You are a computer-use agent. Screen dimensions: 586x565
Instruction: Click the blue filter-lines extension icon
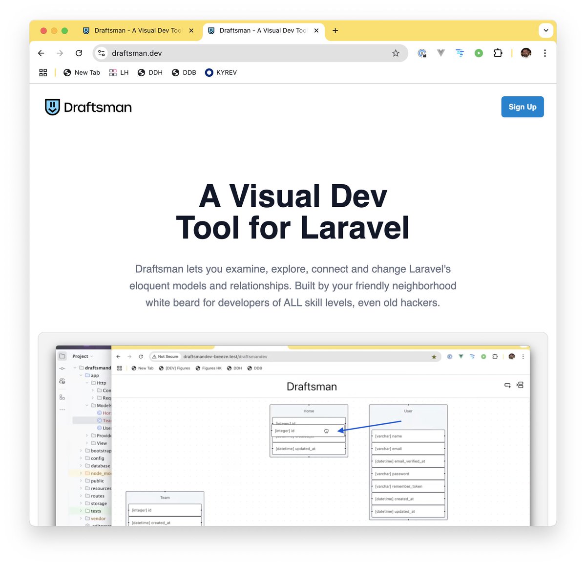pos(460,53)
